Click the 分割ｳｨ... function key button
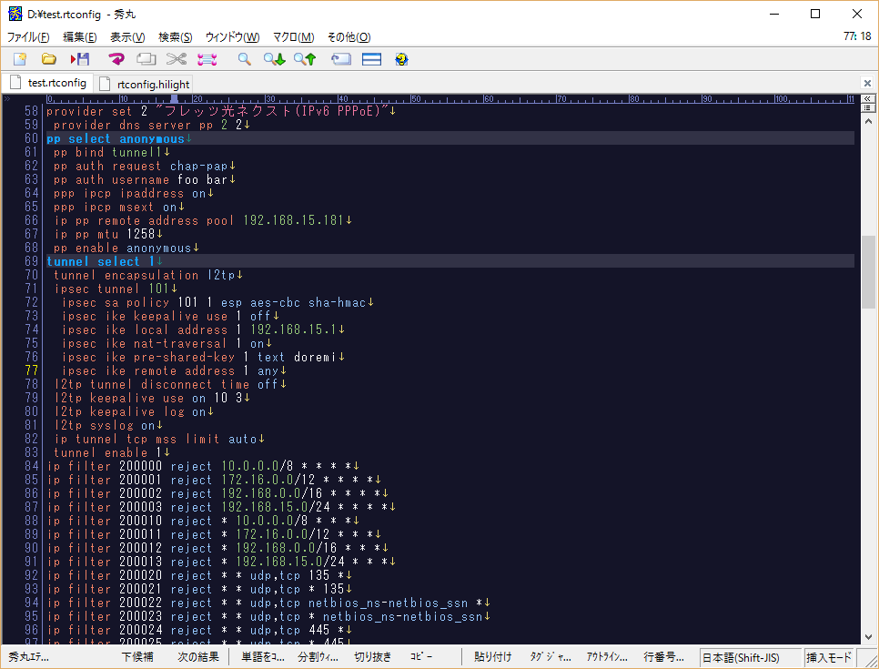This screenshot has height=669, width=879. (318, 656)
